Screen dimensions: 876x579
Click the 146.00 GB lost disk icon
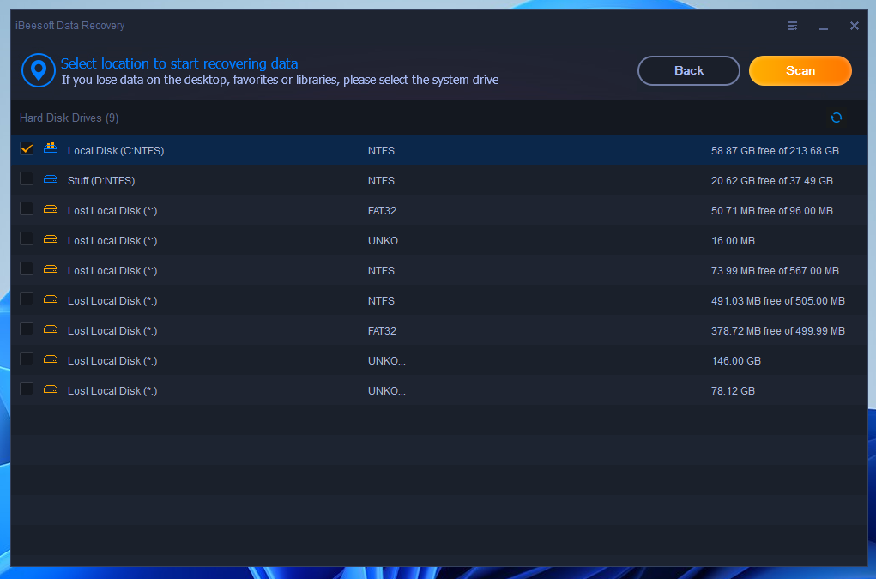(51, 360)
